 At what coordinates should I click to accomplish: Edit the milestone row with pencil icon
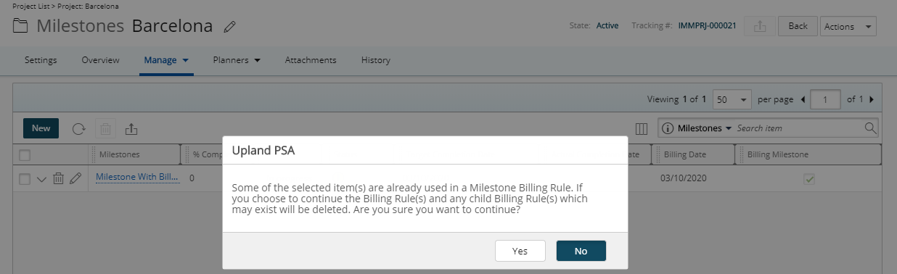tap(75, 178)
